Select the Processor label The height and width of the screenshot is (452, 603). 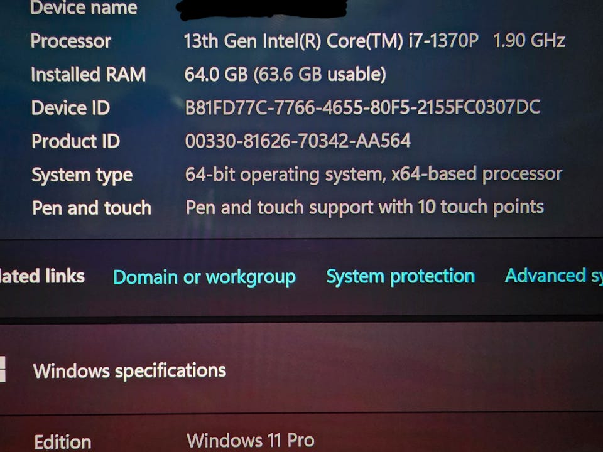pos(70,41)
